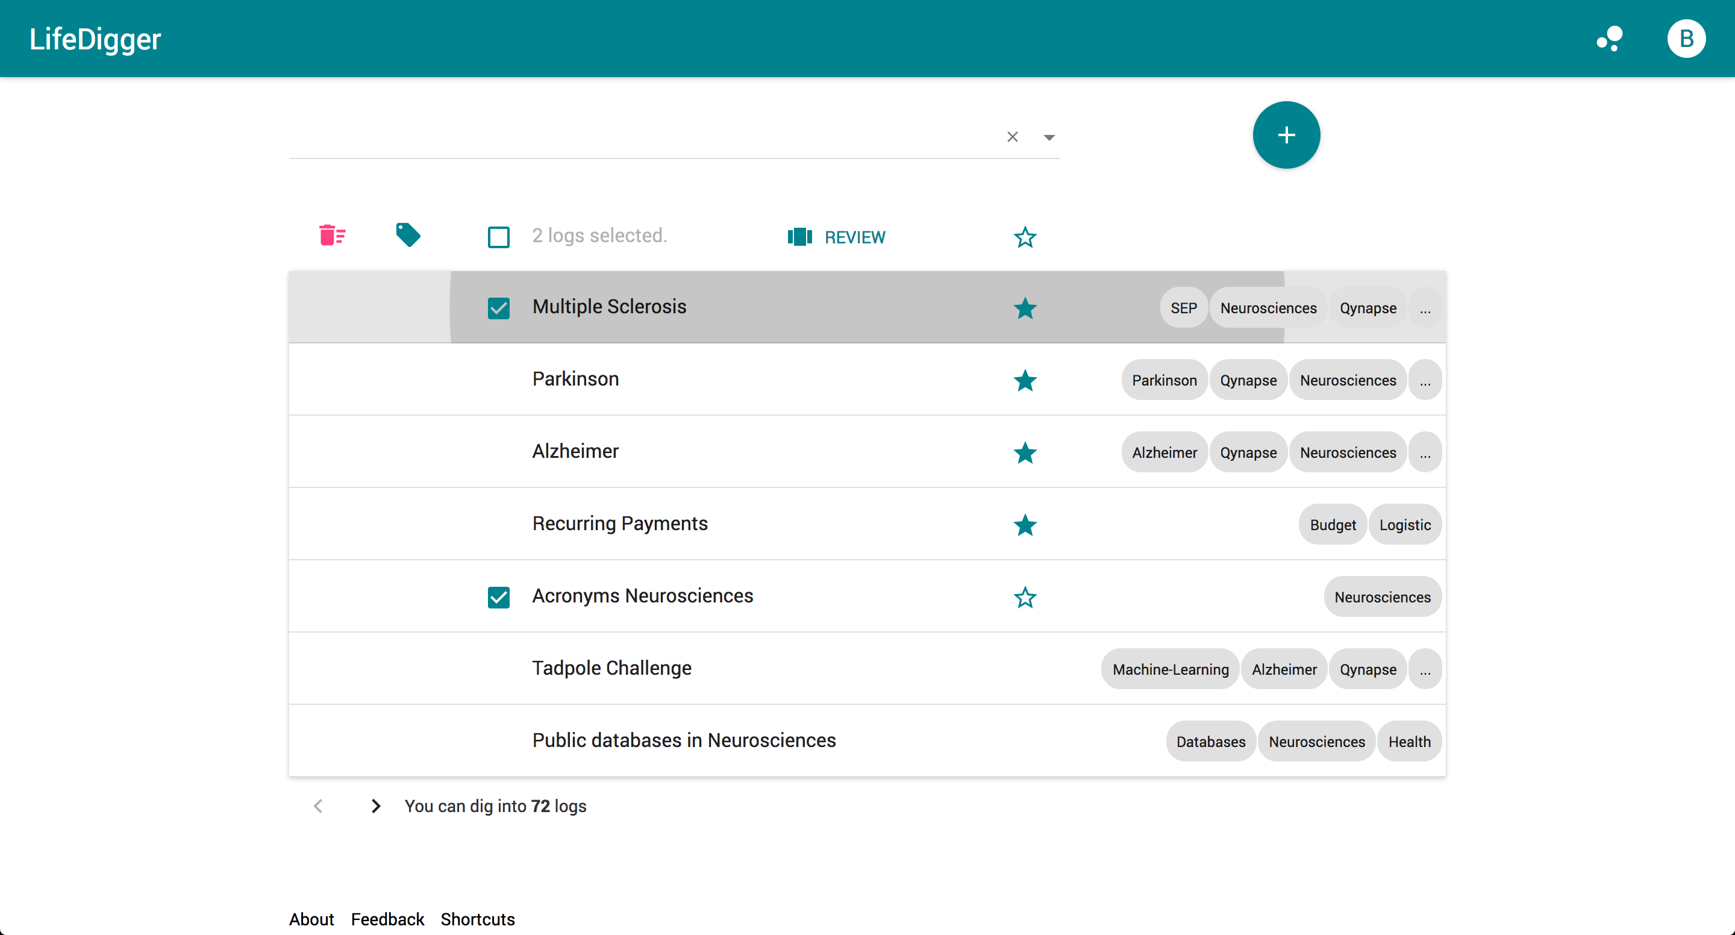Star all selected logs in toolbar
1735x935 pixels.
(x=1024, y=237)
